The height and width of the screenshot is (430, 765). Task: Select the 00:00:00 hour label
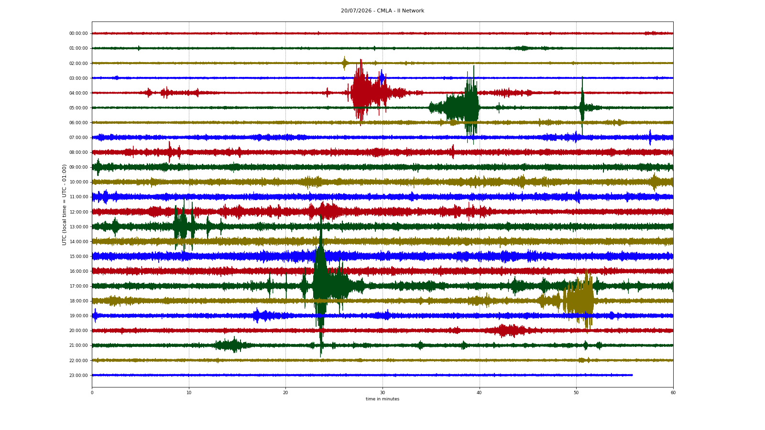[78, 33]
